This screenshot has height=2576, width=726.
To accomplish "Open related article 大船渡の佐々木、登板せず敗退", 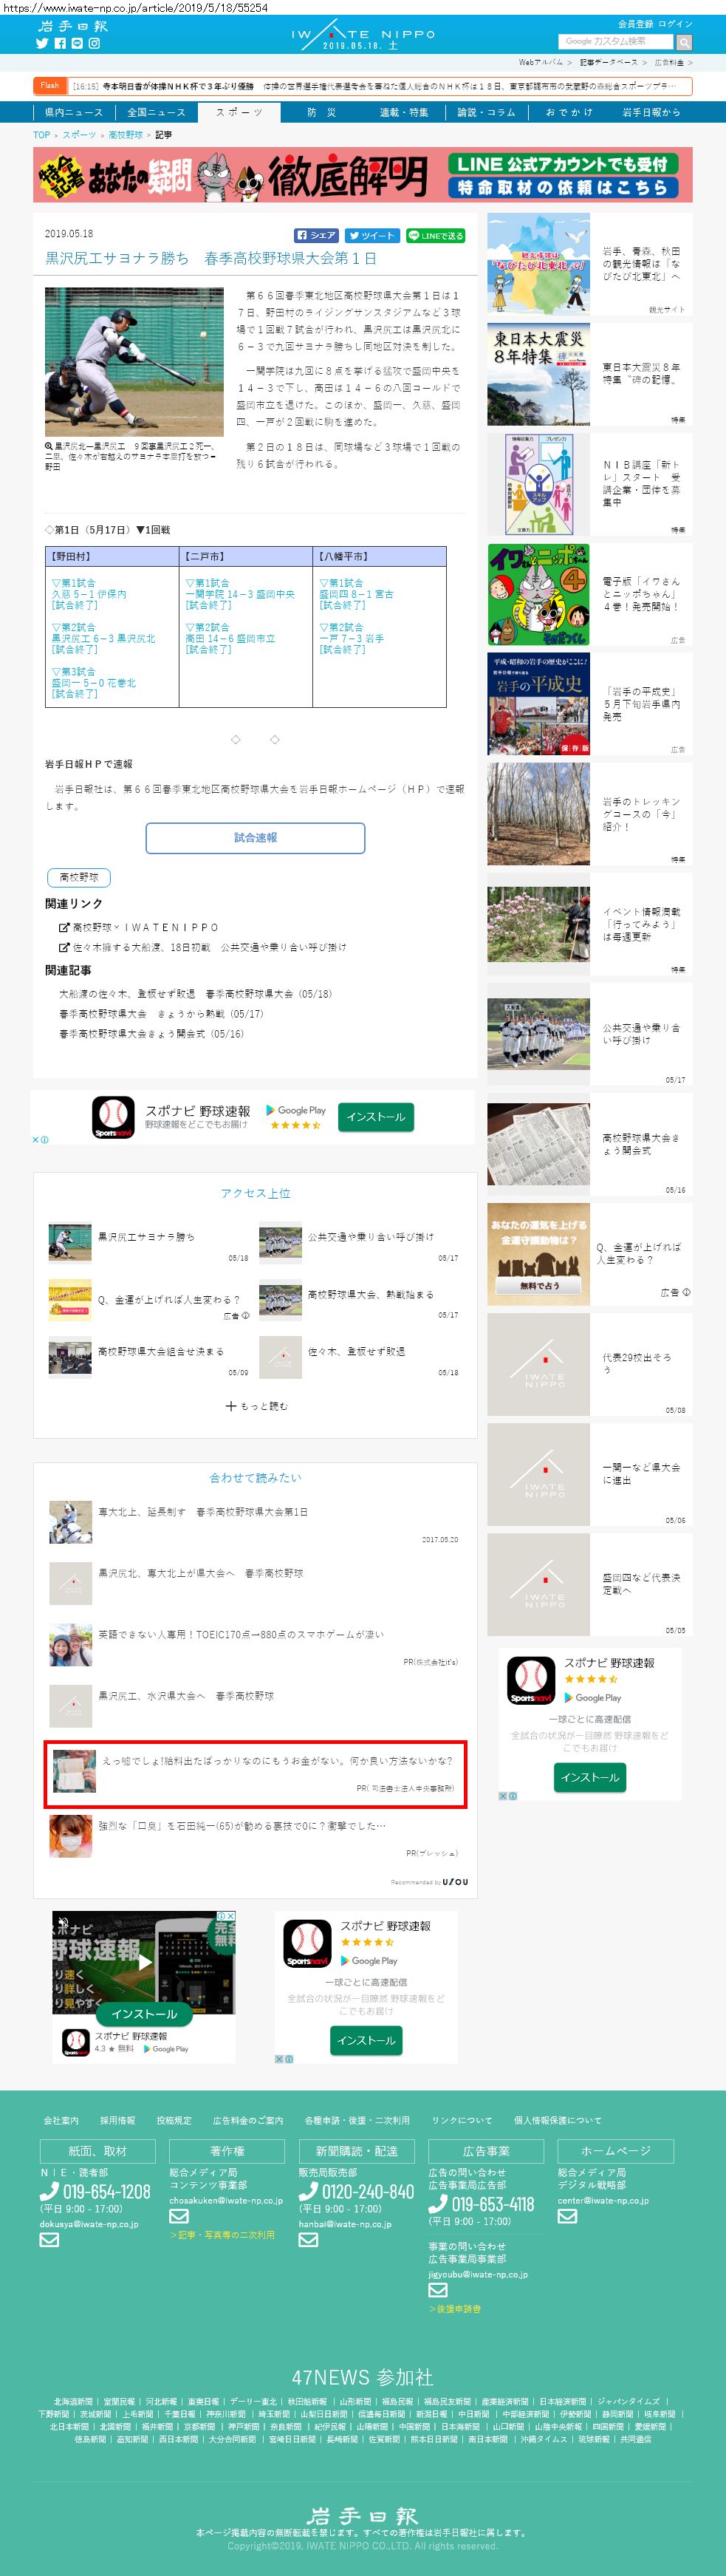I will click(x=195, y=994).
